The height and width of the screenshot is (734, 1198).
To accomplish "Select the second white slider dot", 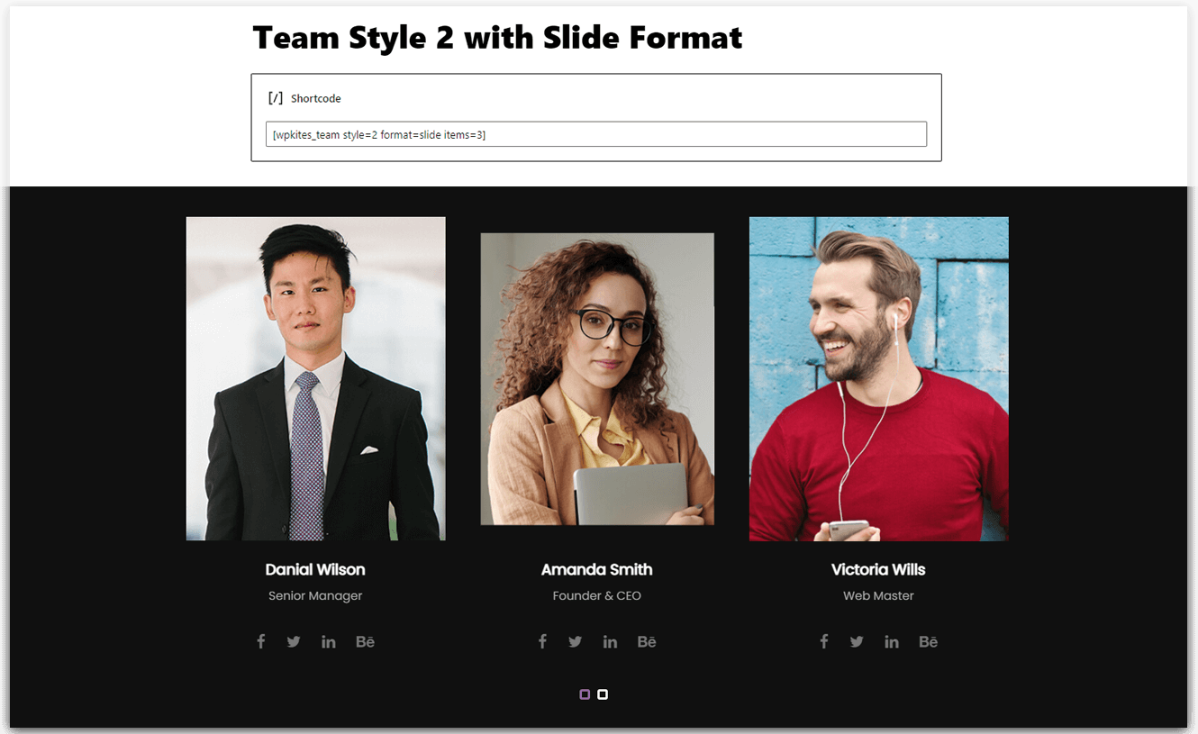I will coord(603,694).
